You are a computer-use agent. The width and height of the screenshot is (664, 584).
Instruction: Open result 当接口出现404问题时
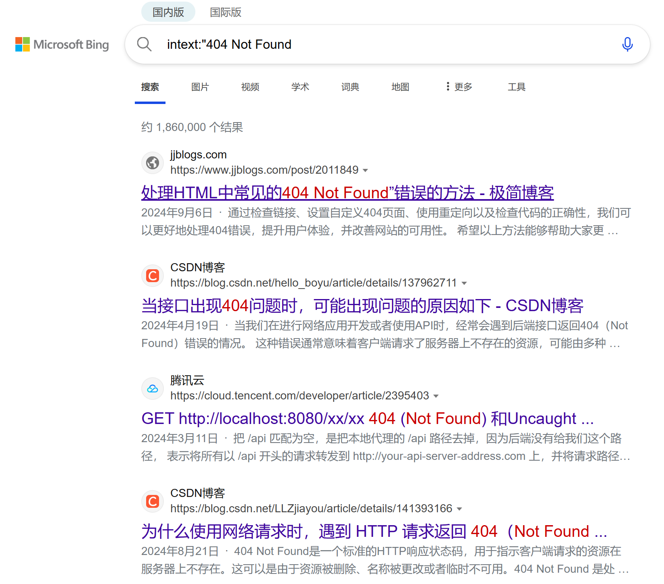(x=362, y=306)
